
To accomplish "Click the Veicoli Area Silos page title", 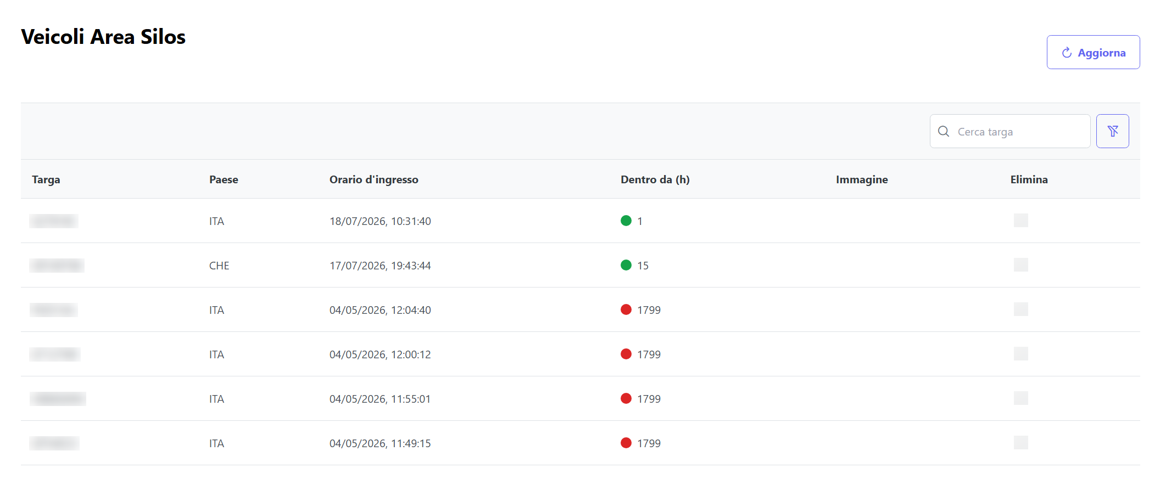I will (x=103, y=37).
